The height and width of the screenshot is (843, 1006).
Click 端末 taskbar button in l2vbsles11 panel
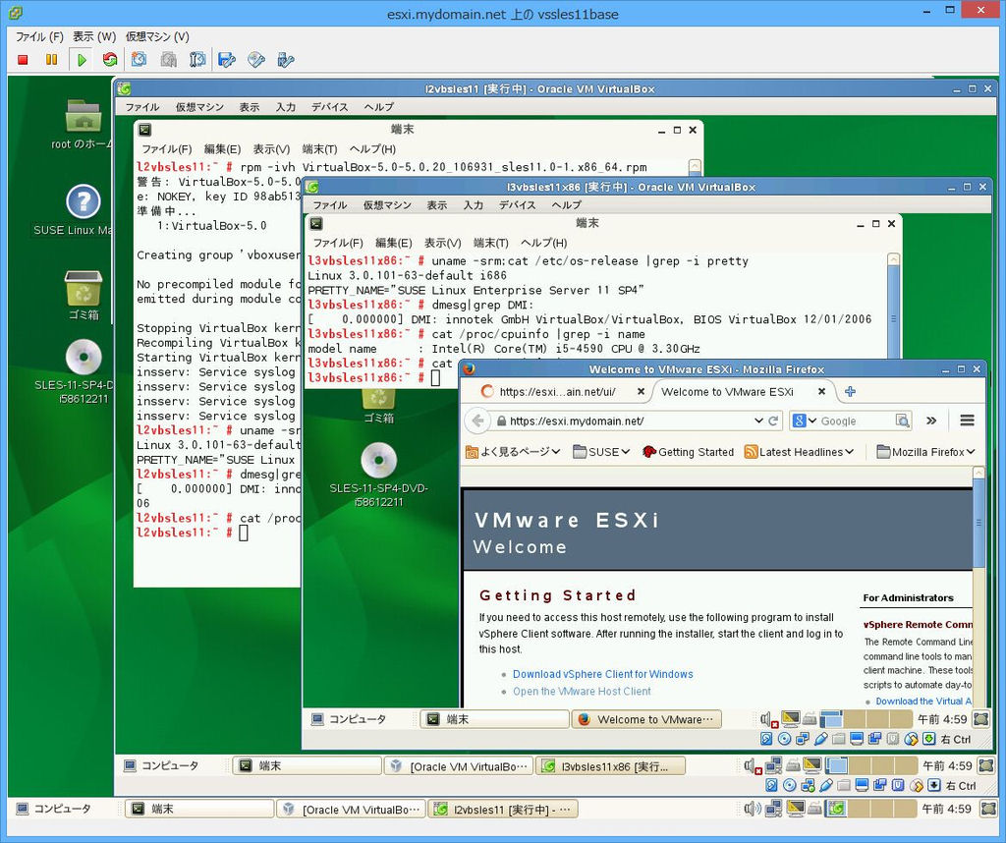307,766
